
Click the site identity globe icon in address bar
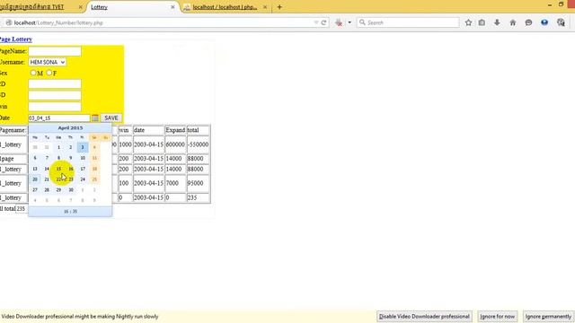[x=9, y=22]
